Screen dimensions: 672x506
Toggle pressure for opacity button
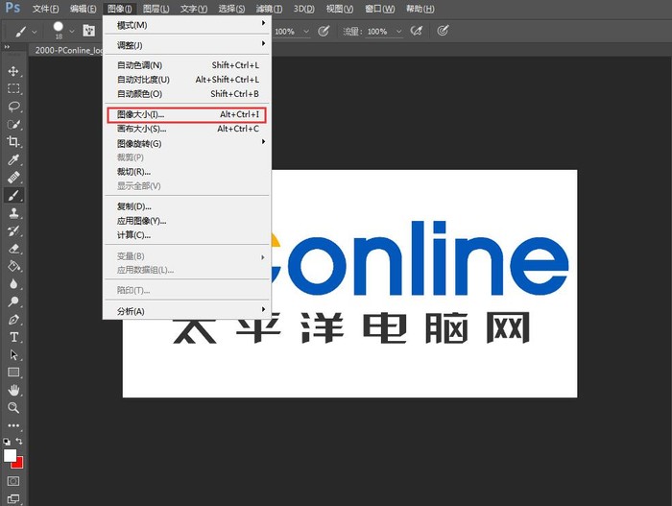[324, 31]
